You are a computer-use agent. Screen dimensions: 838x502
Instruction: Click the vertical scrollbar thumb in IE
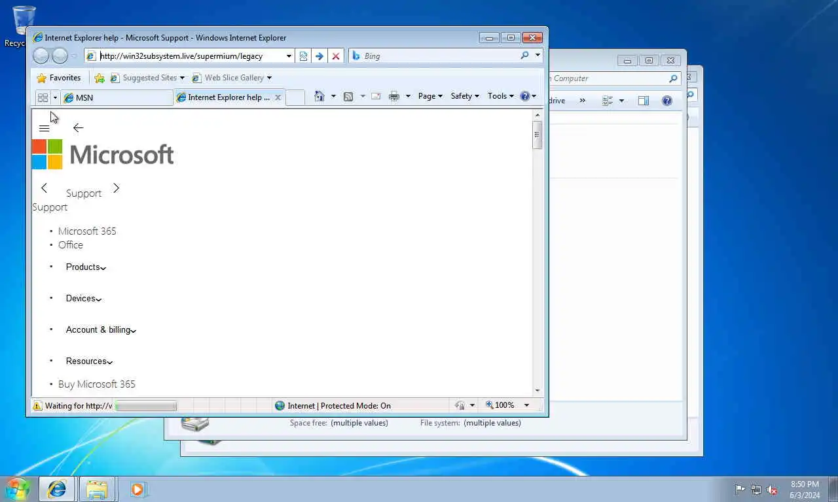tap(537, 135)
